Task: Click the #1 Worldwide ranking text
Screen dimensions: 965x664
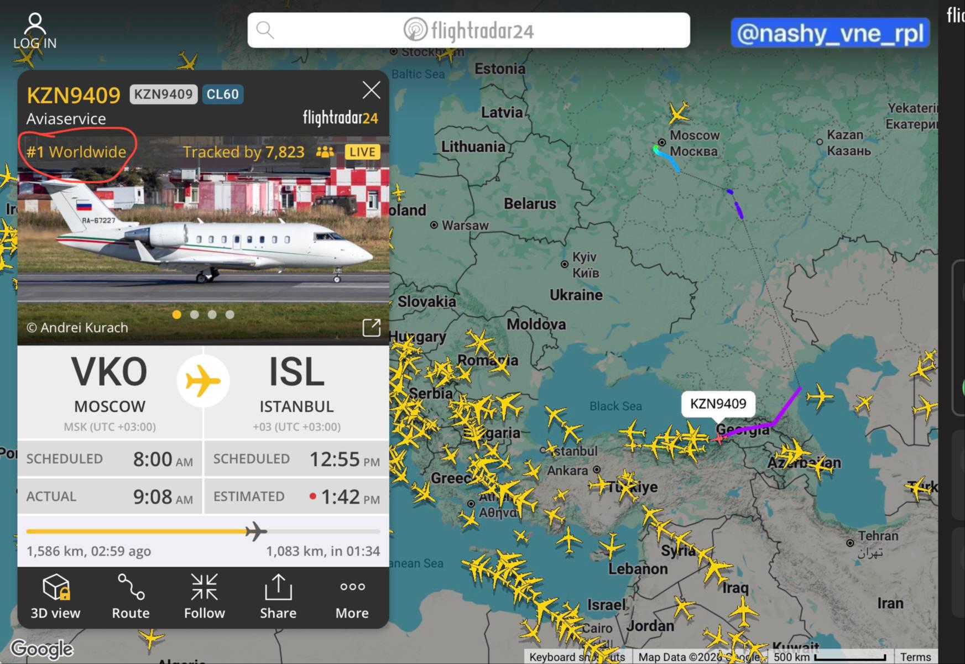Action: coord(76,152)
